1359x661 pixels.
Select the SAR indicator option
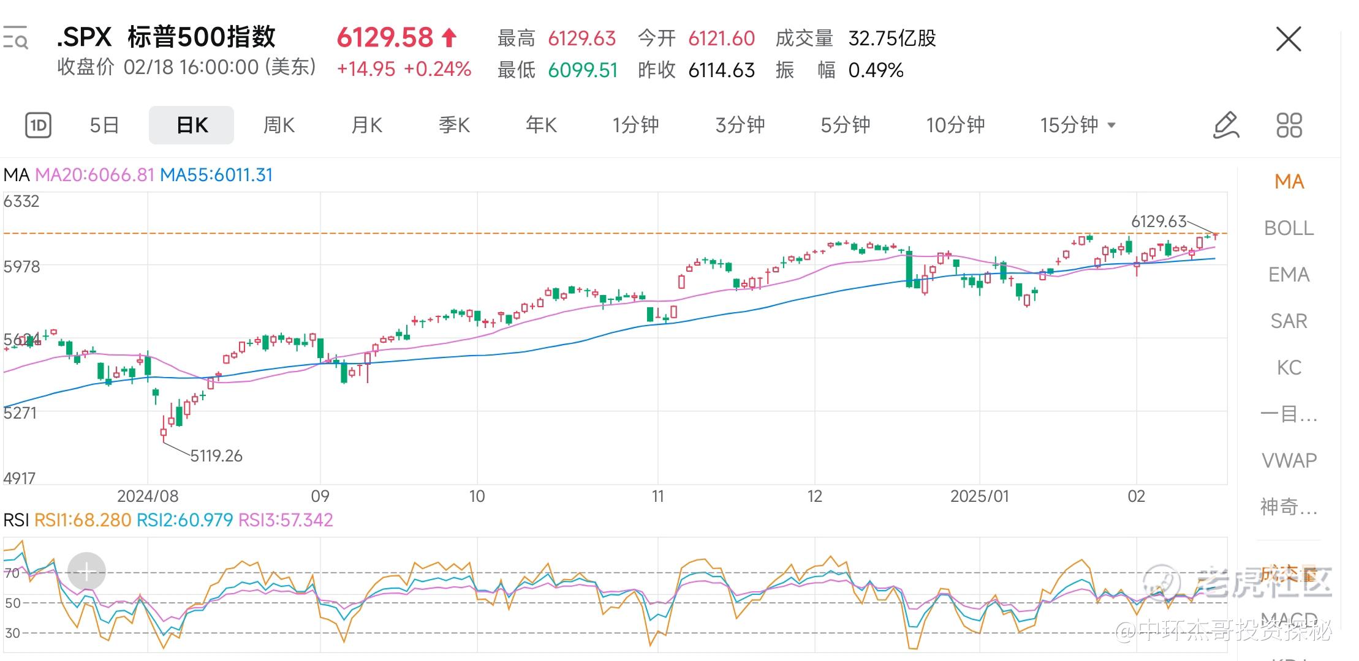[x=1289, y=321]
